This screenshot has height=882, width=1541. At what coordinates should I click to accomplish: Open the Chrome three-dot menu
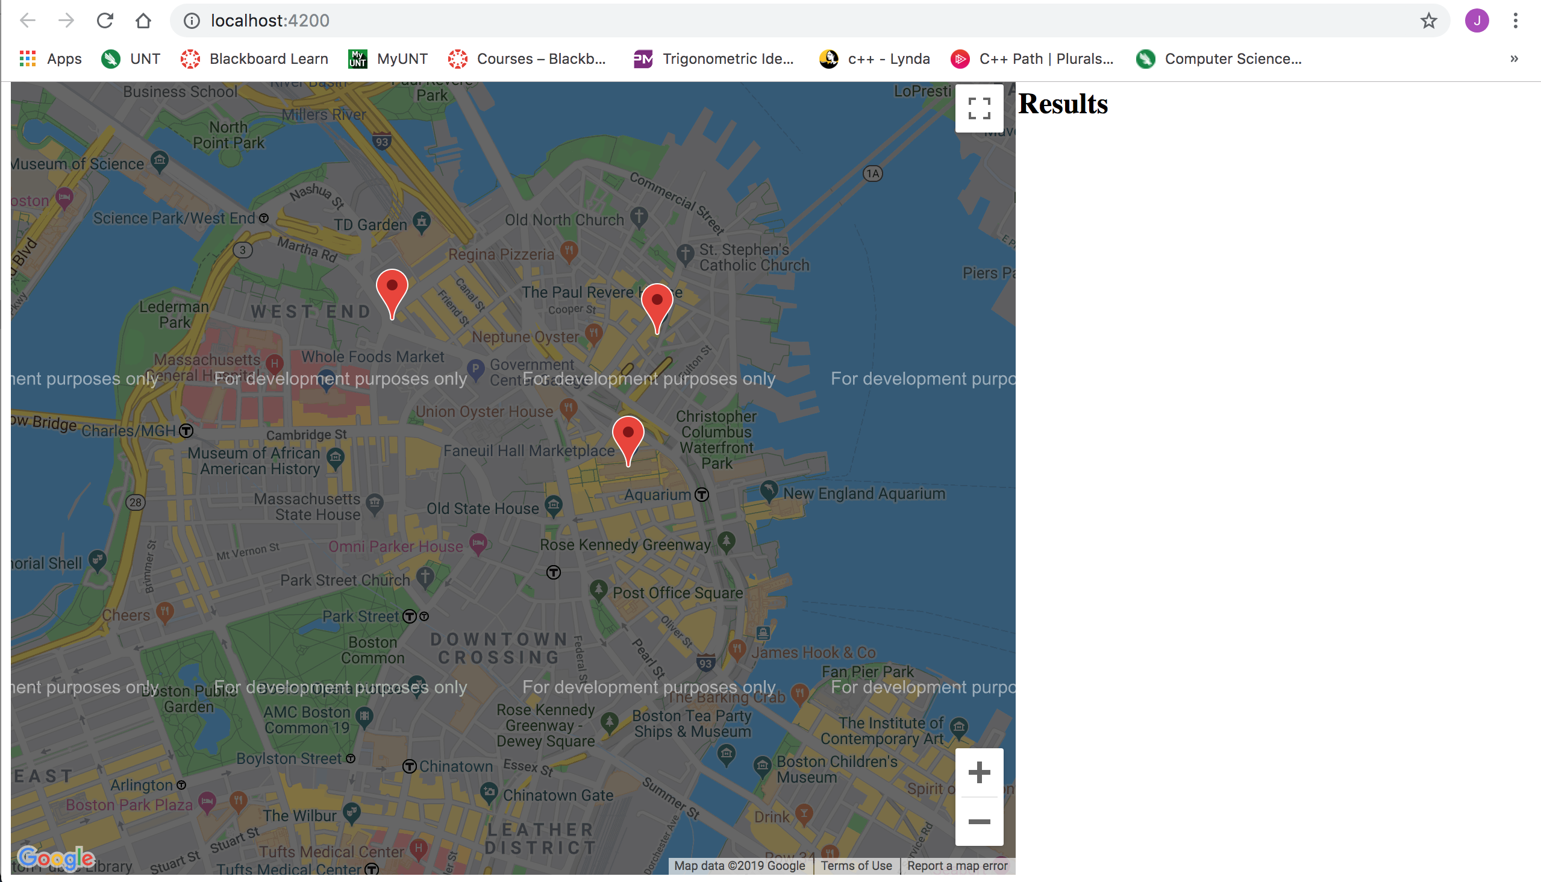click(x=1515, y=20)
